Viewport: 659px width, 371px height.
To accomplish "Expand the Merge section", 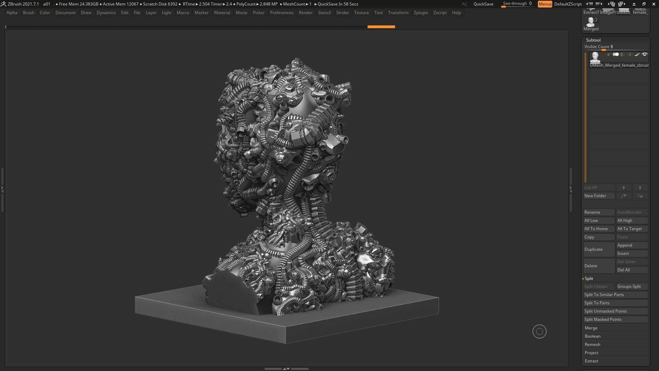I will click(591, 328).
